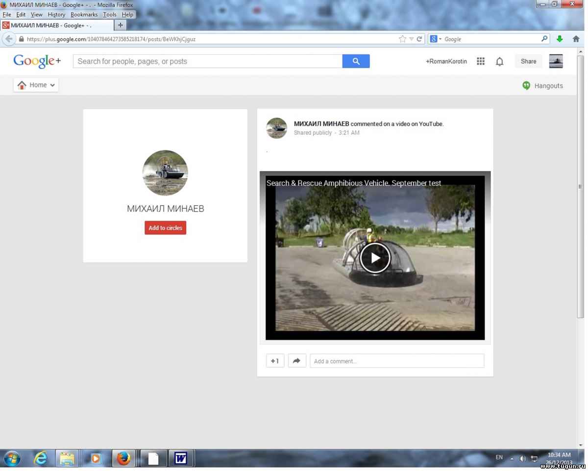The image size is (588, 471).
Task: Open the blank document taskbar item
Action: pyautogui.click(x=153, y=458)
